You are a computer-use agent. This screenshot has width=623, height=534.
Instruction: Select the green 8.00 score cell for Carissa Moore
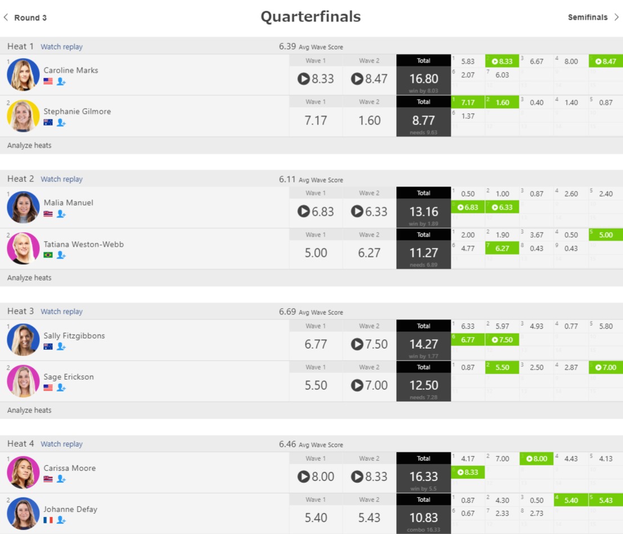536,459
